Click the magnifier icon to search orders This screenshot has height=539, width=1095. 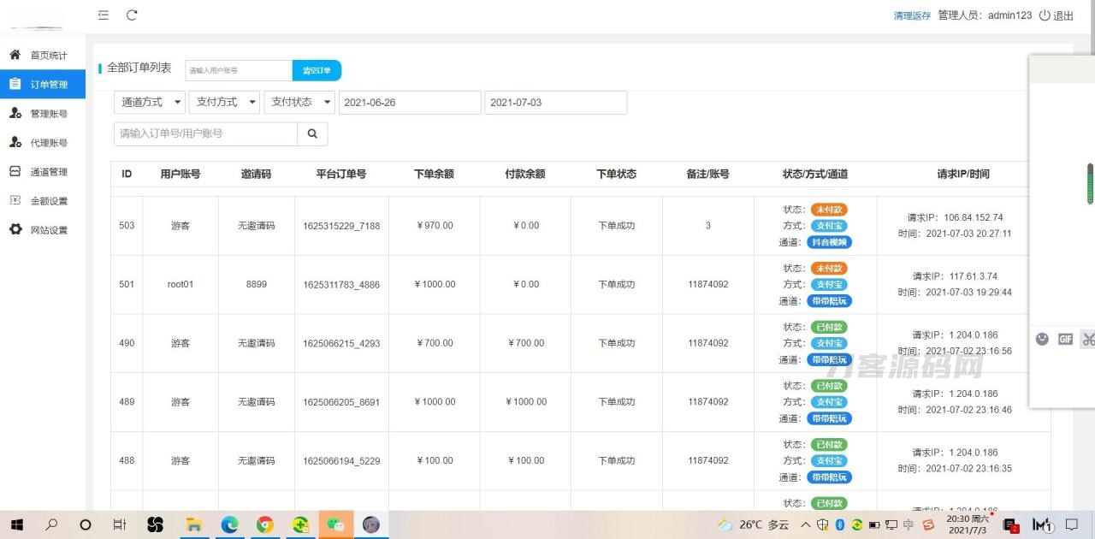[311, 133]
